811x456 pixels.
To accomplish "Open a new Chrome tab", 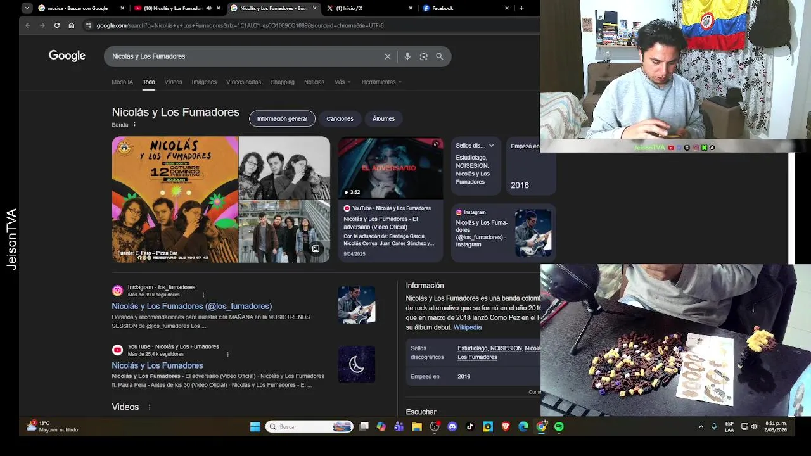I will [521, 8].
